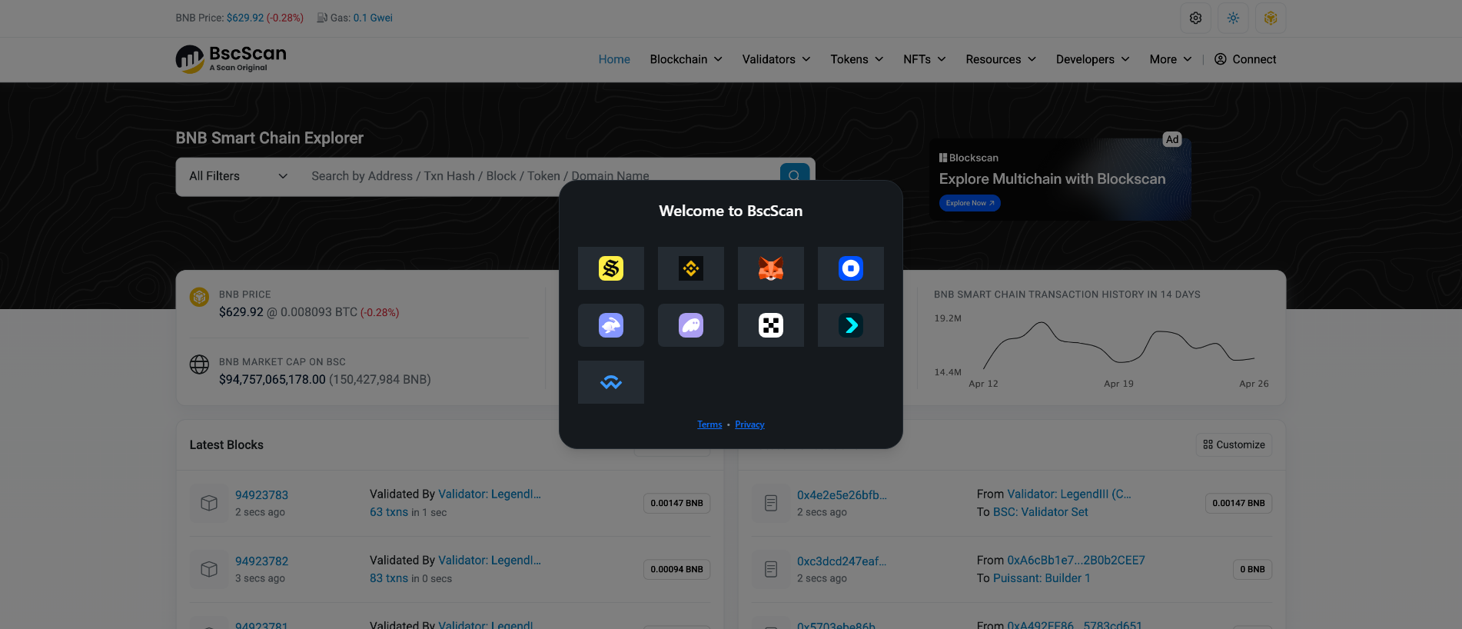The image size is (1462, 629).
Task: Open transaction 0xc3dcd247eaf...
Action: [x=842, y=561]
